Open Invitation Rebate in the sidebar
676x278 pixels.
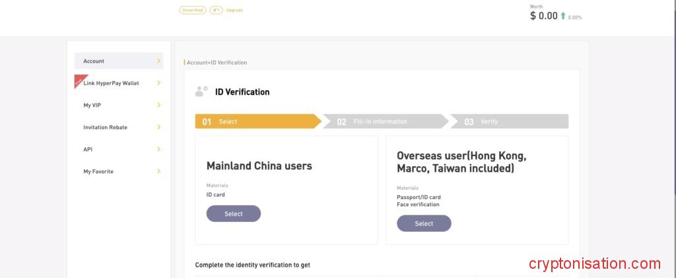105,127
